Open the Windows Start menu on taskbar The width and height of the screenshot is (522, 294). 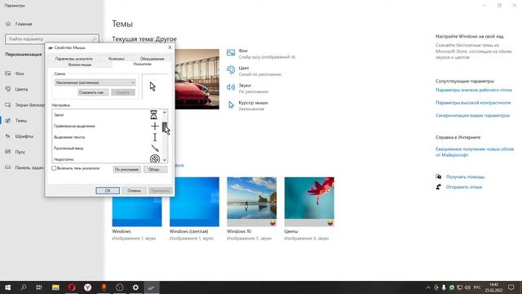(x=7, y=287)
